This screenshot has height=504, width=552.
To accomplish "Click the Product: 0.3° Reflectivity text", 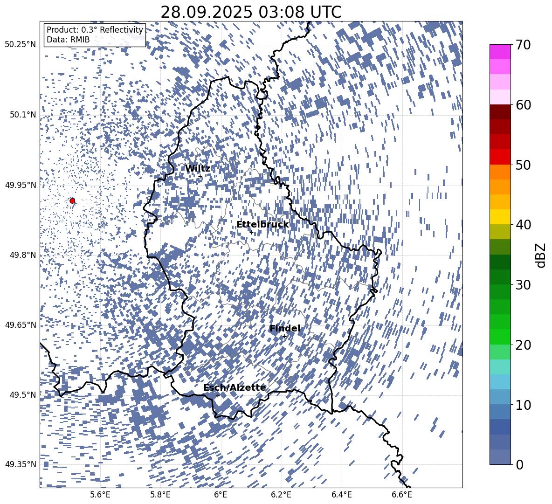I will 95,29.
